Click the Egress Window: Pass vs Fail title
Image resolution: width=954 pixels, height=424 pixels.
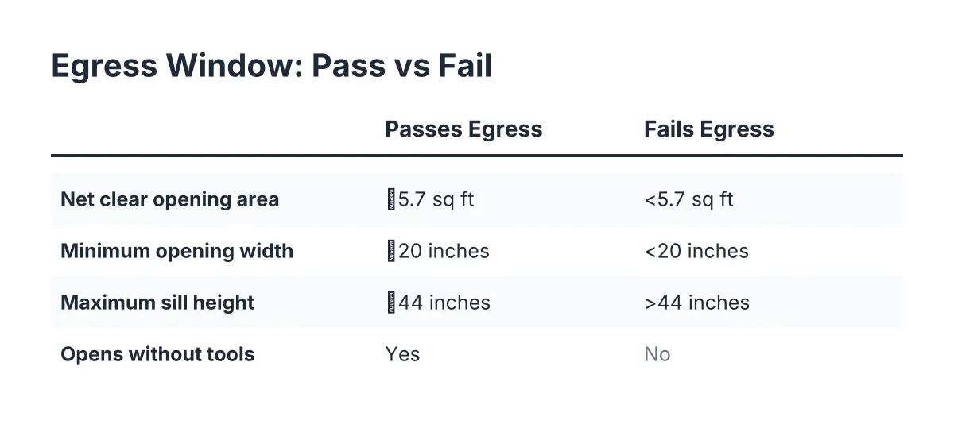271,66
